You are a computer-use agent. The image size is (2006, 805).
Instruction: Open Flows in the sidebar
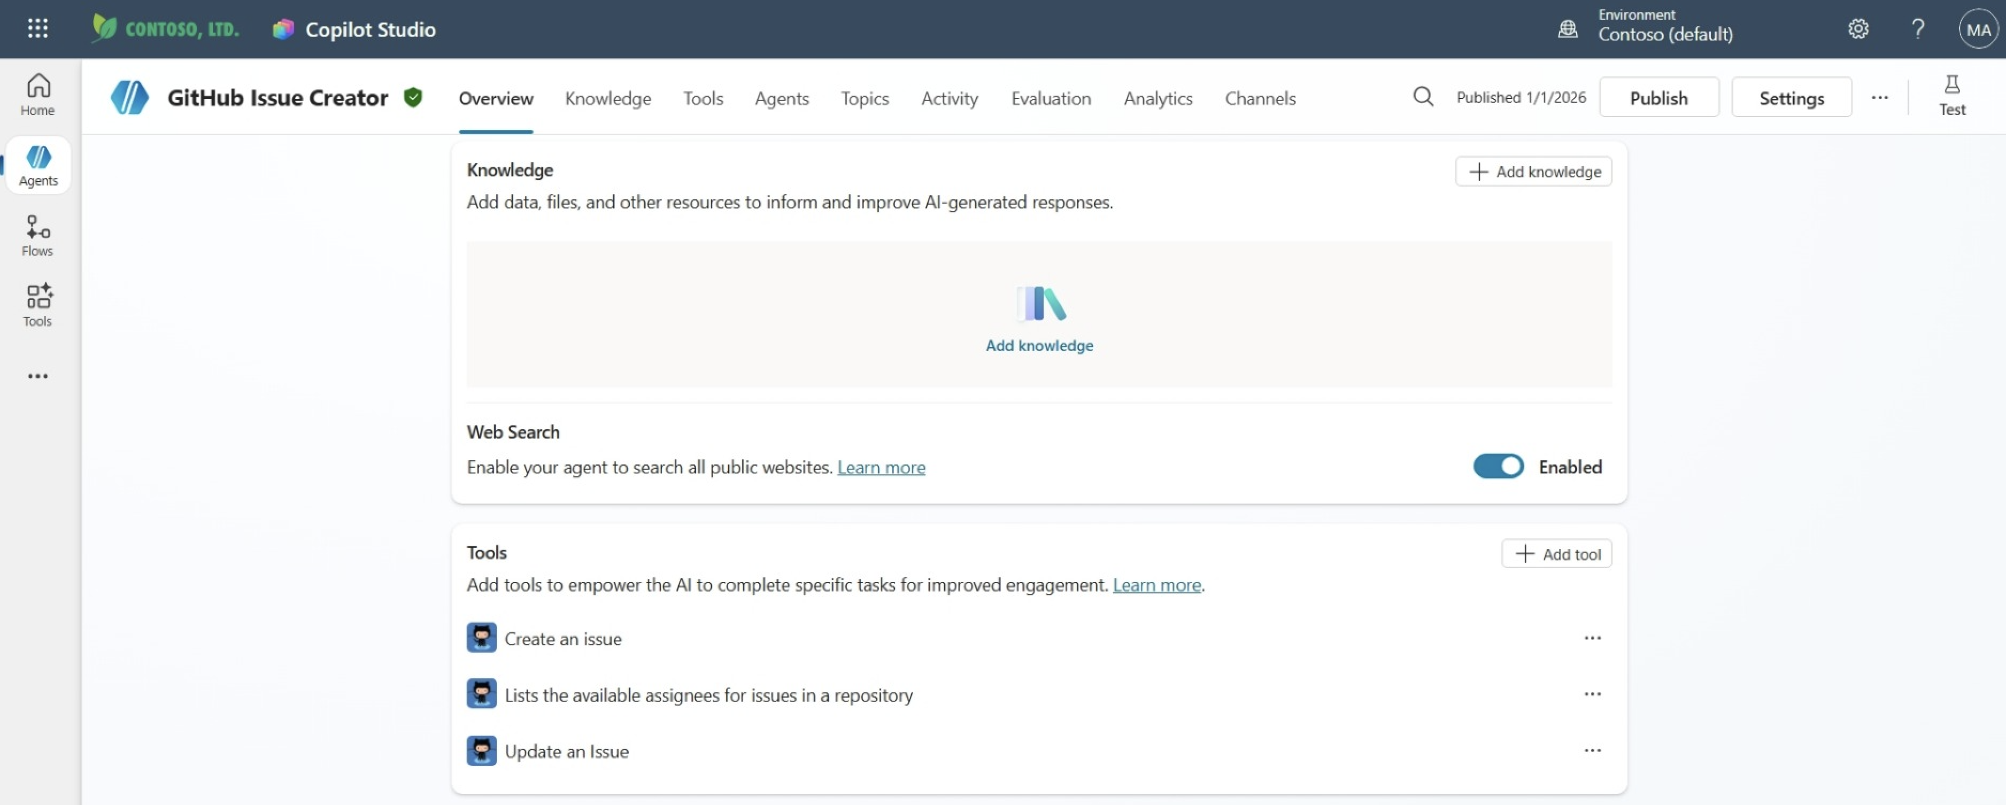(37, 235)
